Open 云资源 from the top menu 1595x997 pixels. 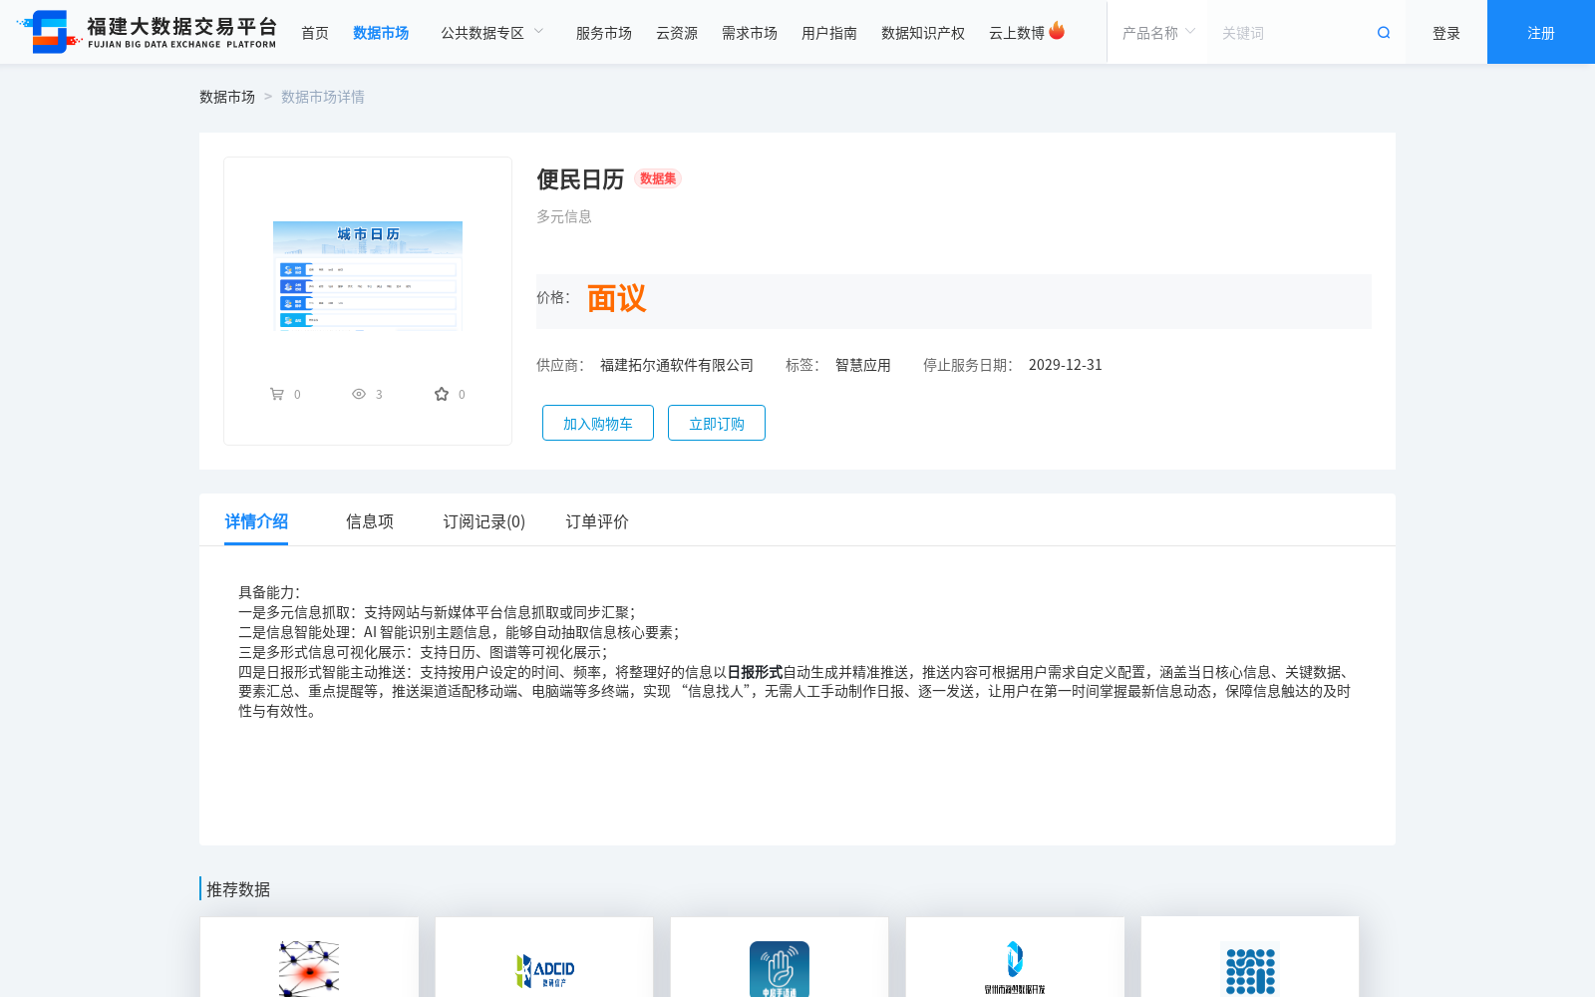[x=677, y=33]
